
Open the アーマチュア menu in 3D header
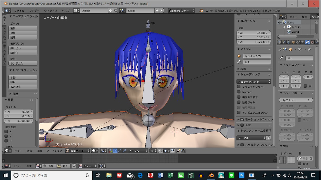54,151
